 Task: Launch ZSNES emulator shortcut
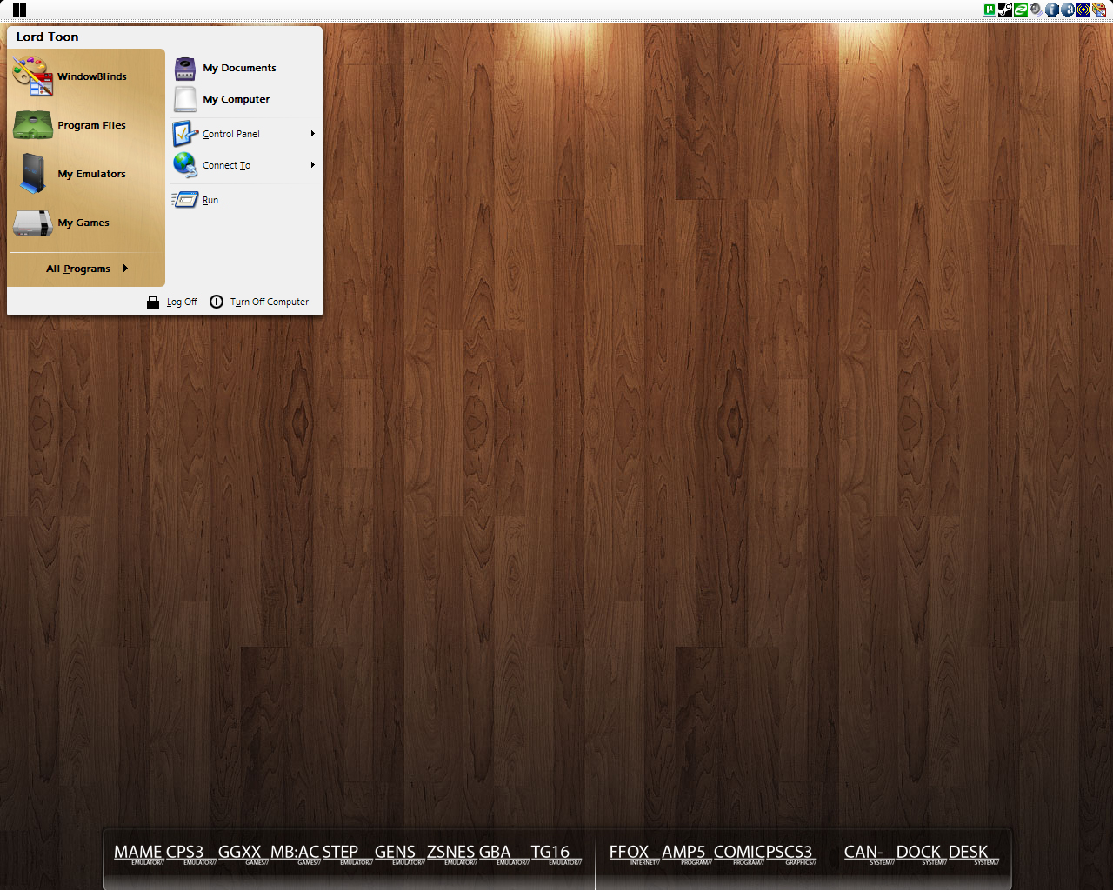(x=451, y=853)
